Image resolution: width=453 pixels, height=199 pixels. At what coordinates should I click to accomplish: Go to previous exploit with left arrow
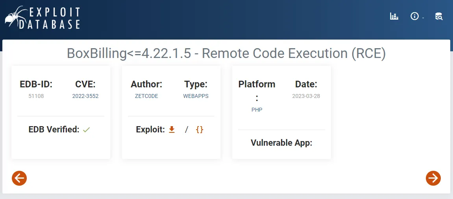(19, 178)
